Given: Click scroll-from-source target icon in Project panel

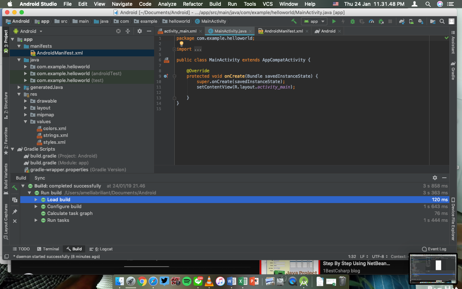Looking at the screenshot, I should pos(118,31).
